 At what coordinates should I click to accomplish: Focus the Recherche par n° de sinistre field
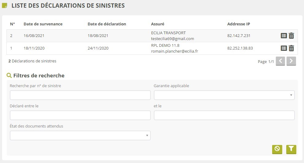pyautogui.click(x=80, y=95)
